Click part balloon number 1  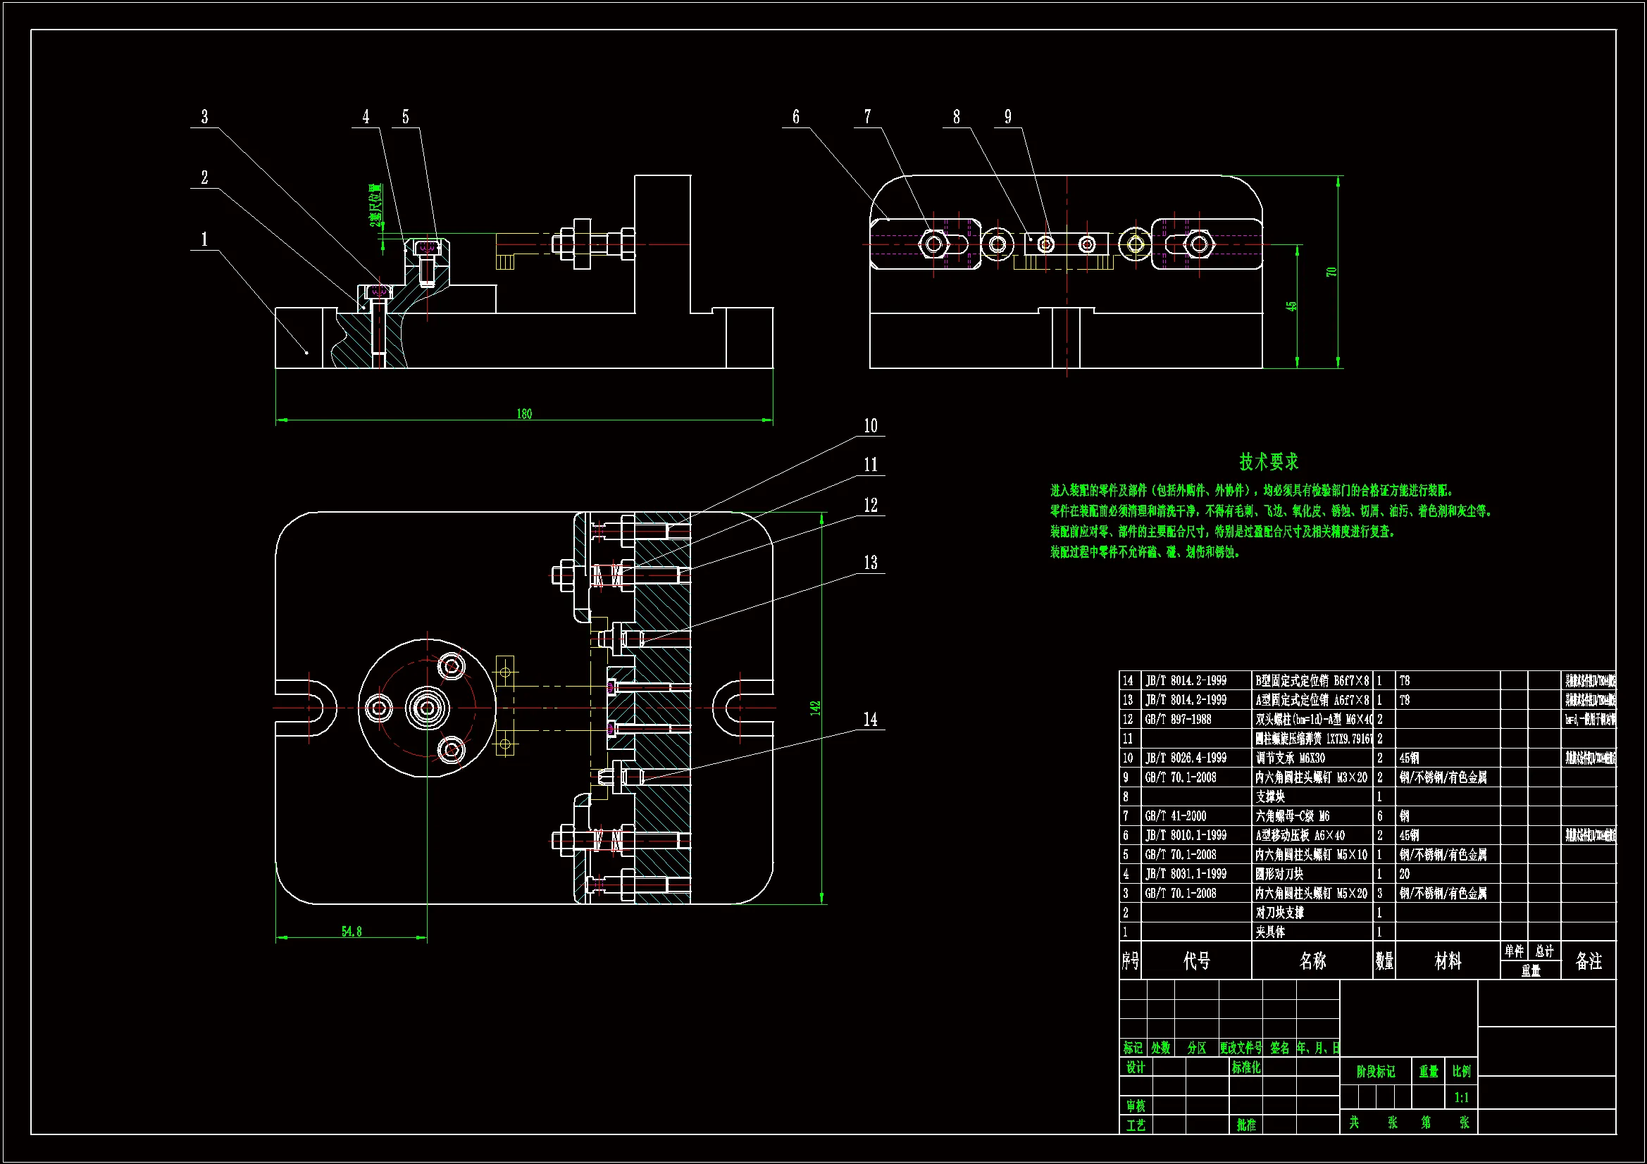[x=204, y=239]
